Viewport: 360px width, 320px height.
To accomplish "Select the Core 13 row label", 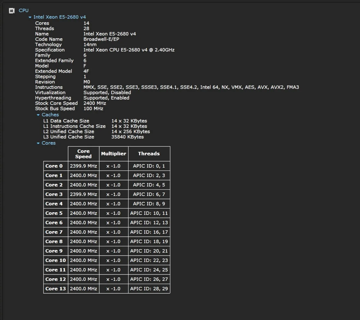I will (x=55, y=289).
